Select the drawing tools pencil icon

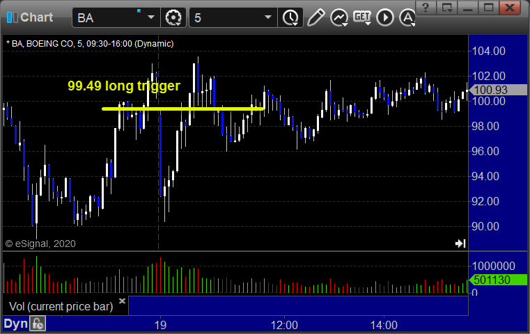point(315,17)
